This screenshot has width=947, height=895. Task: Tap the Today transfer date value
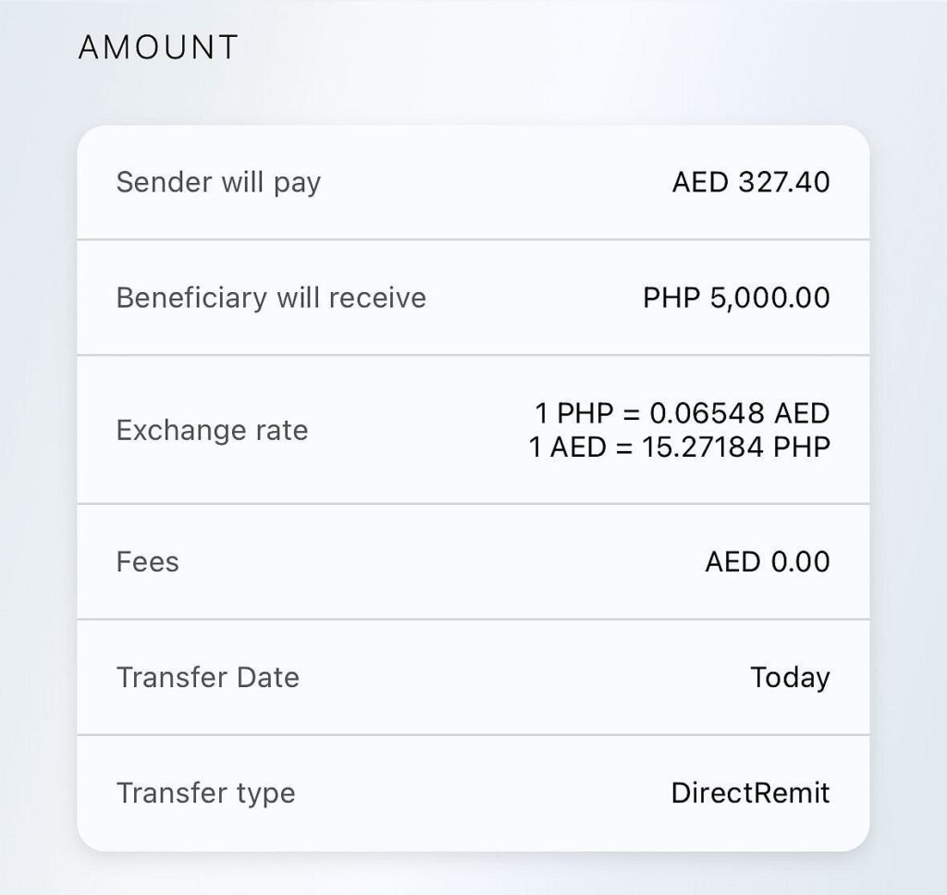[790, 677]
